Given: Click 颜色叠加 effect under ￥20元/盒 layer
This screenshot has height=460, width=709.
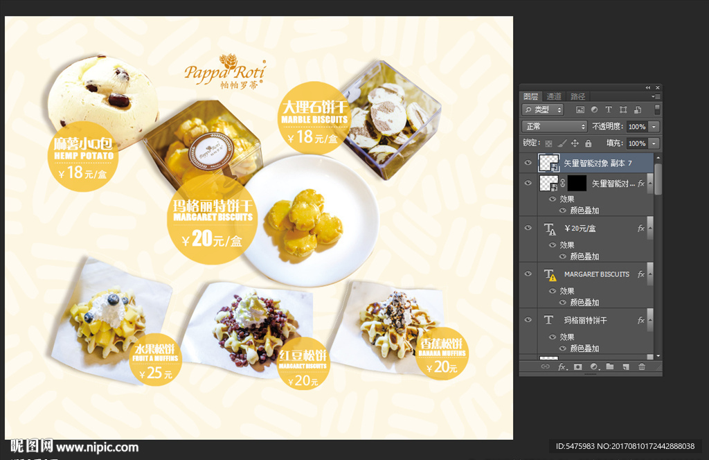Looking at the screenshot, I should click(584, 256).
